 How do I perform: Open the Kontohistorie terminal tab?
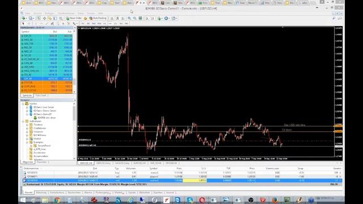pyautogui.click(x=57, y=193)
